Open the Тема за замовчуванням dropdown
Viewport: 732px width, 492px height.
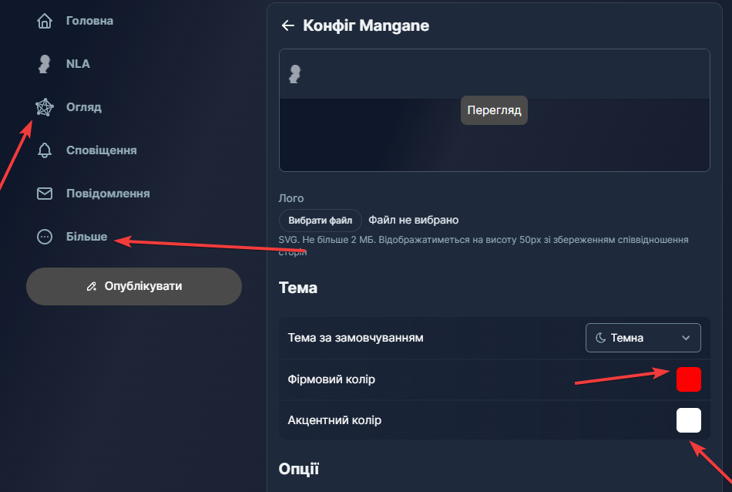643,337
